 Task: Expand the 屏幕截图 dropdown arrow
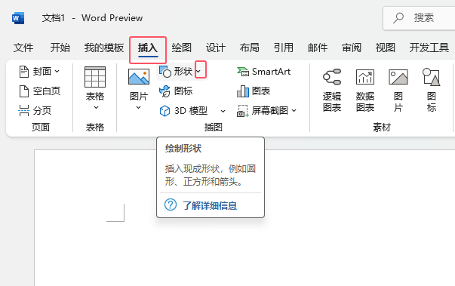(294, 110)
